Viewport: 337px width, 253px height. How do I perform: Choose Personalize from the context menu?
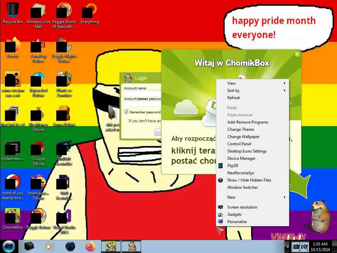252,222
